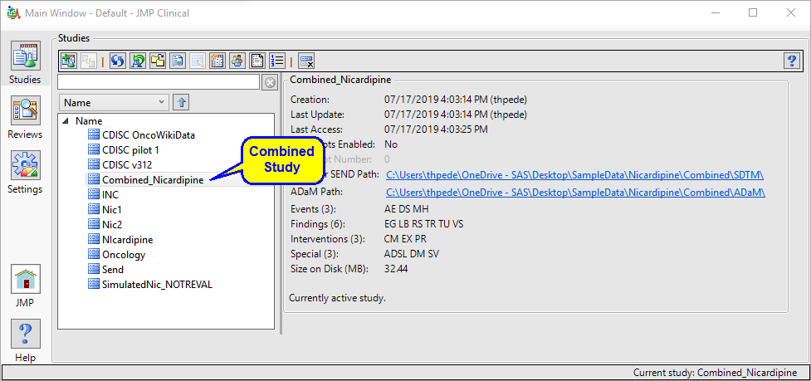Click the numbered list toolbar icon
The height and width of the screenshot is (381, 811).
277,61
